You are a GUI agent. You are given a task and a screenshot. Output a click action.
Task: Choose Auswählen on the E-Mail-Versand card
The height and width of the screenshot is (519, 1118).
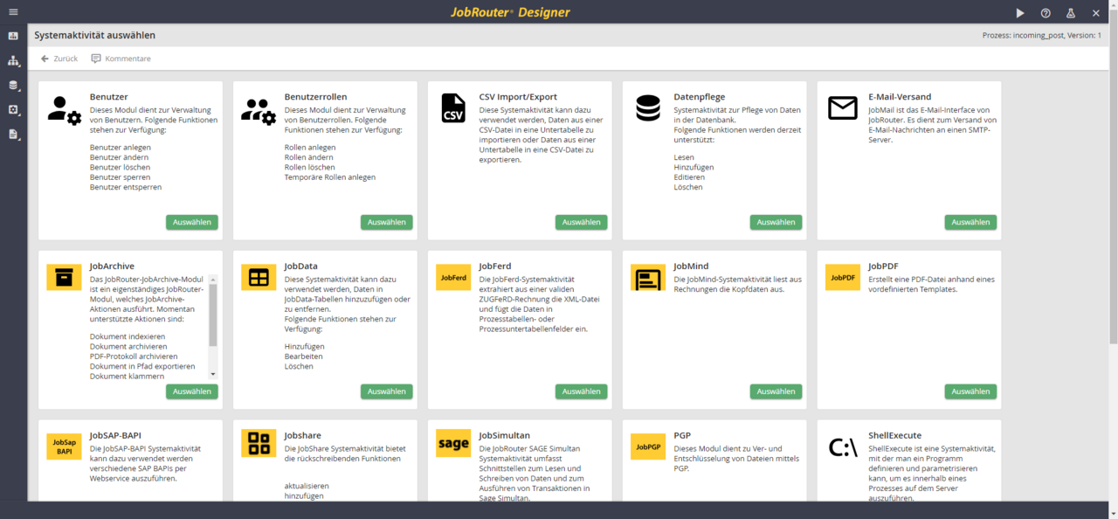[970, 222]
